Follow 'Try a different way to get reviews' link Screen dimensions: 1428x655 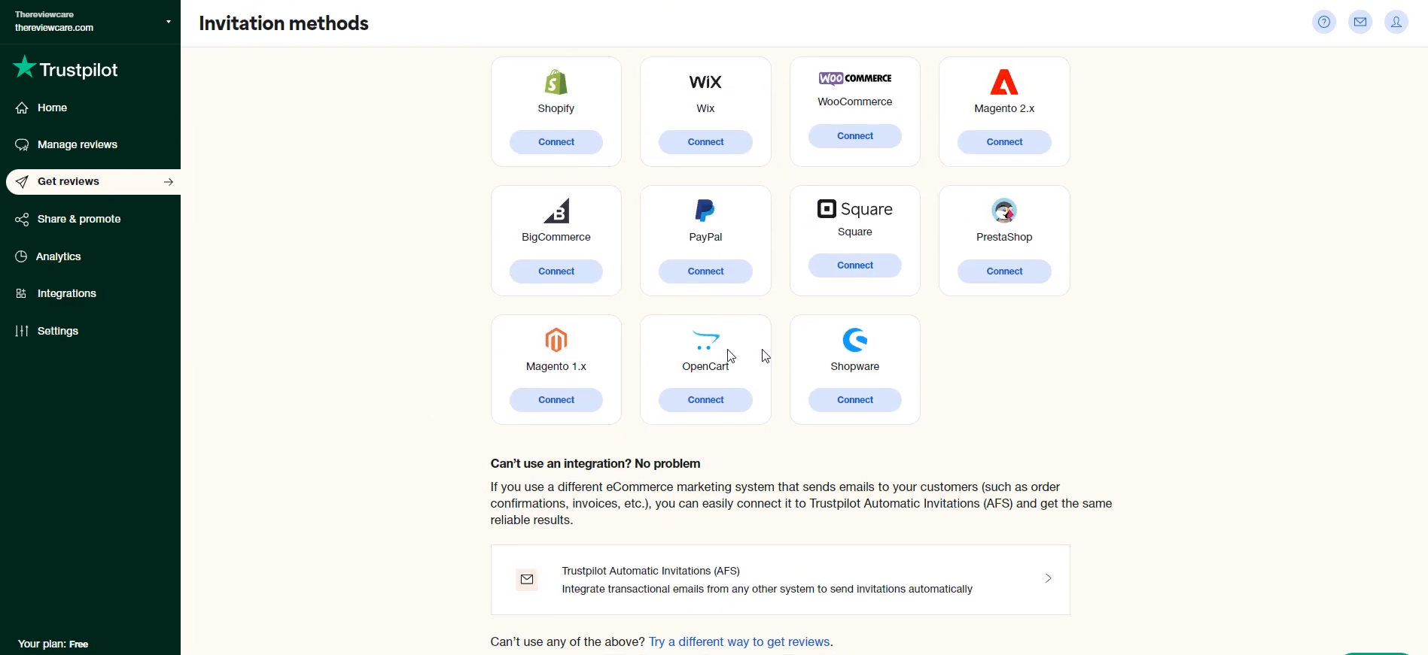[x=740, y=642]
